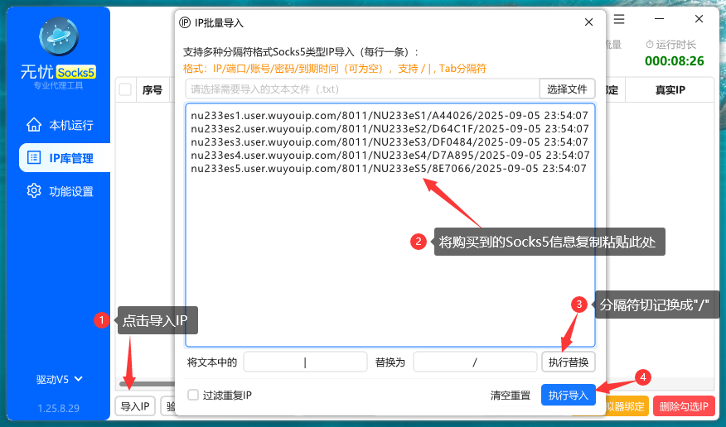The image size is (726, 427).
Task: Click the 替换为 replacement text field
Action: click(x=475, y=362)
